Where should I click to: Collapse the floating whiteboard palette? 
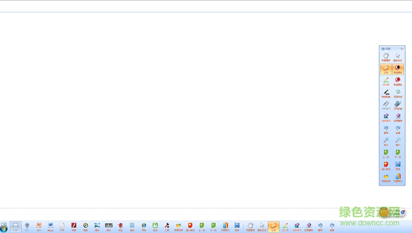tap(402, 49)
